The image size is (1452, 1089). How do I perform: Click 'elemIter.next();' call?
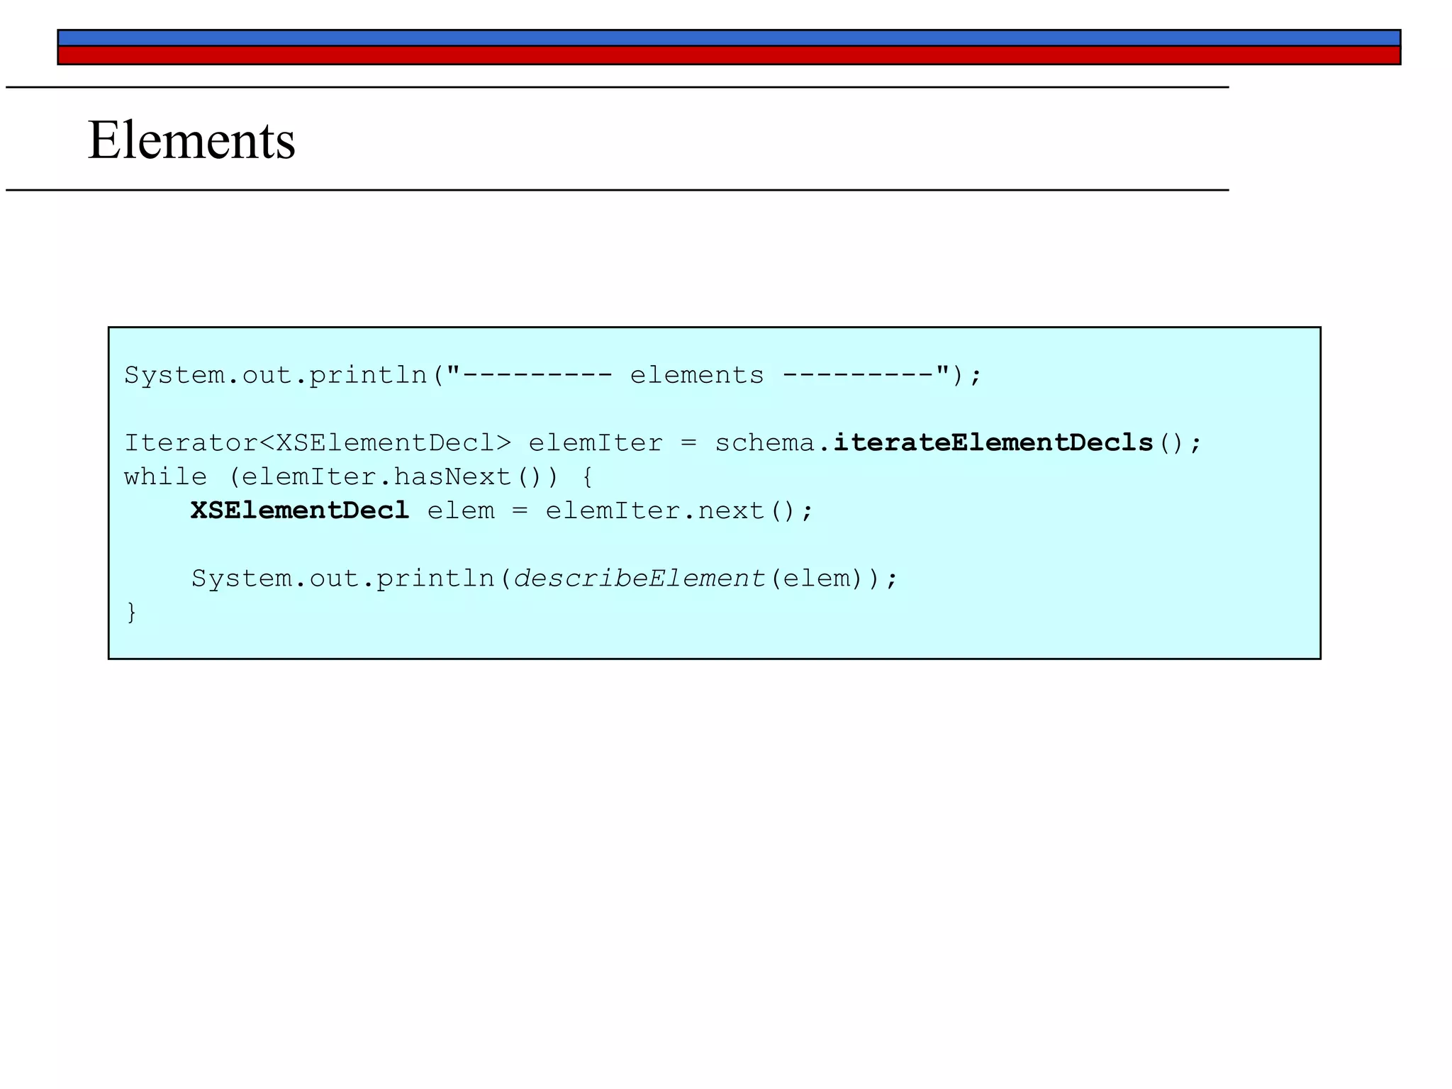[x=679, y=510]
